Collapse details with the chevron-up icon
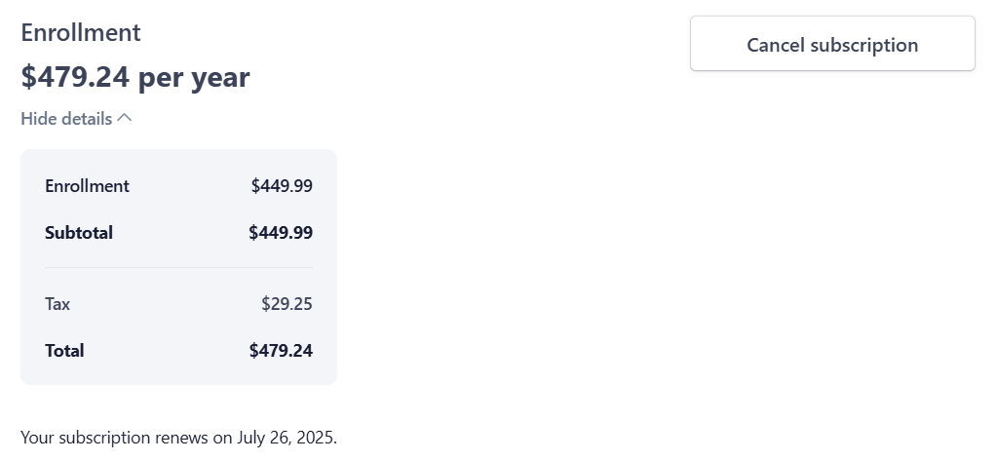 pos(125,118)
